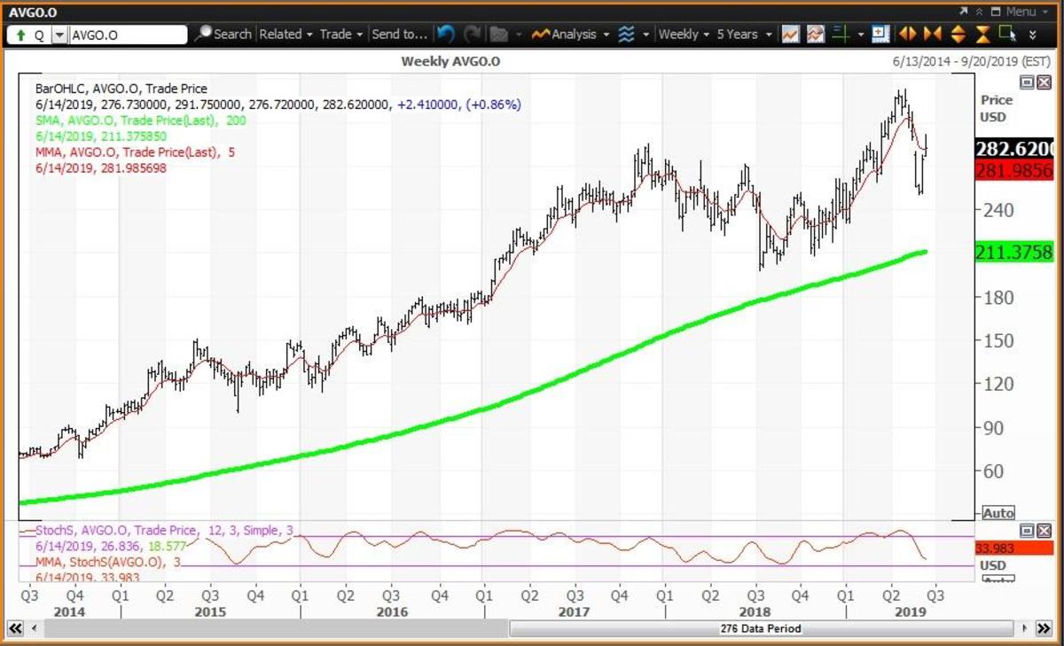Click the blue Undo arrow icon
The image size is (1064, 646).
coord(446,35)
